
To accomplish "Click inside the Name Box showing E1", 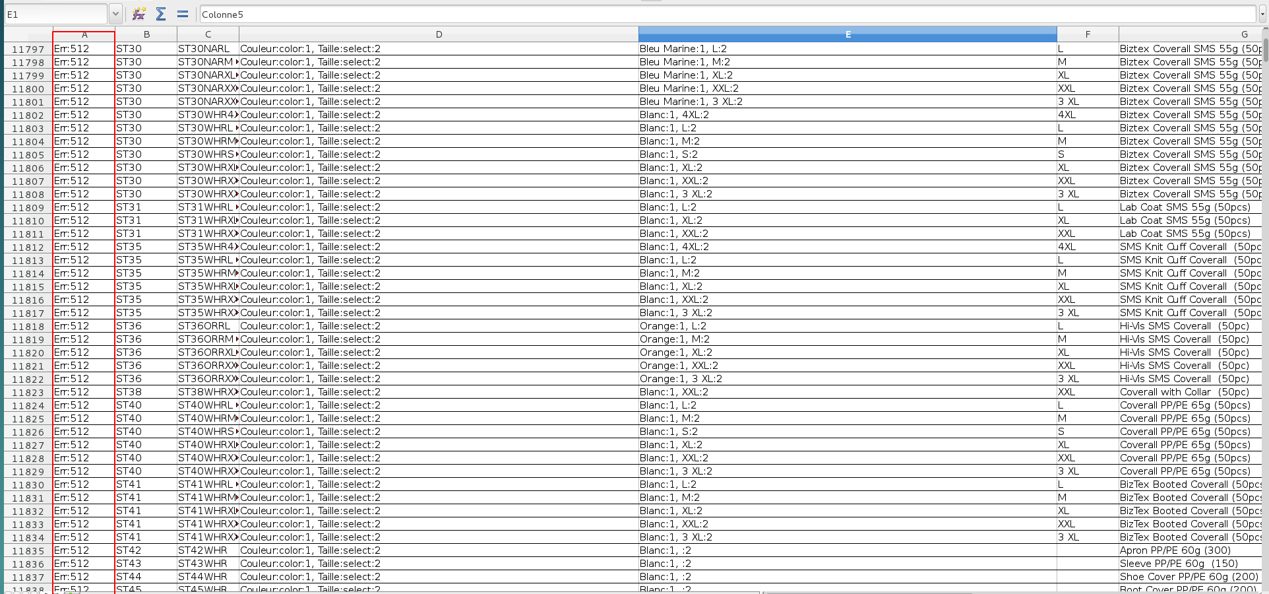I will pos(56,13).
